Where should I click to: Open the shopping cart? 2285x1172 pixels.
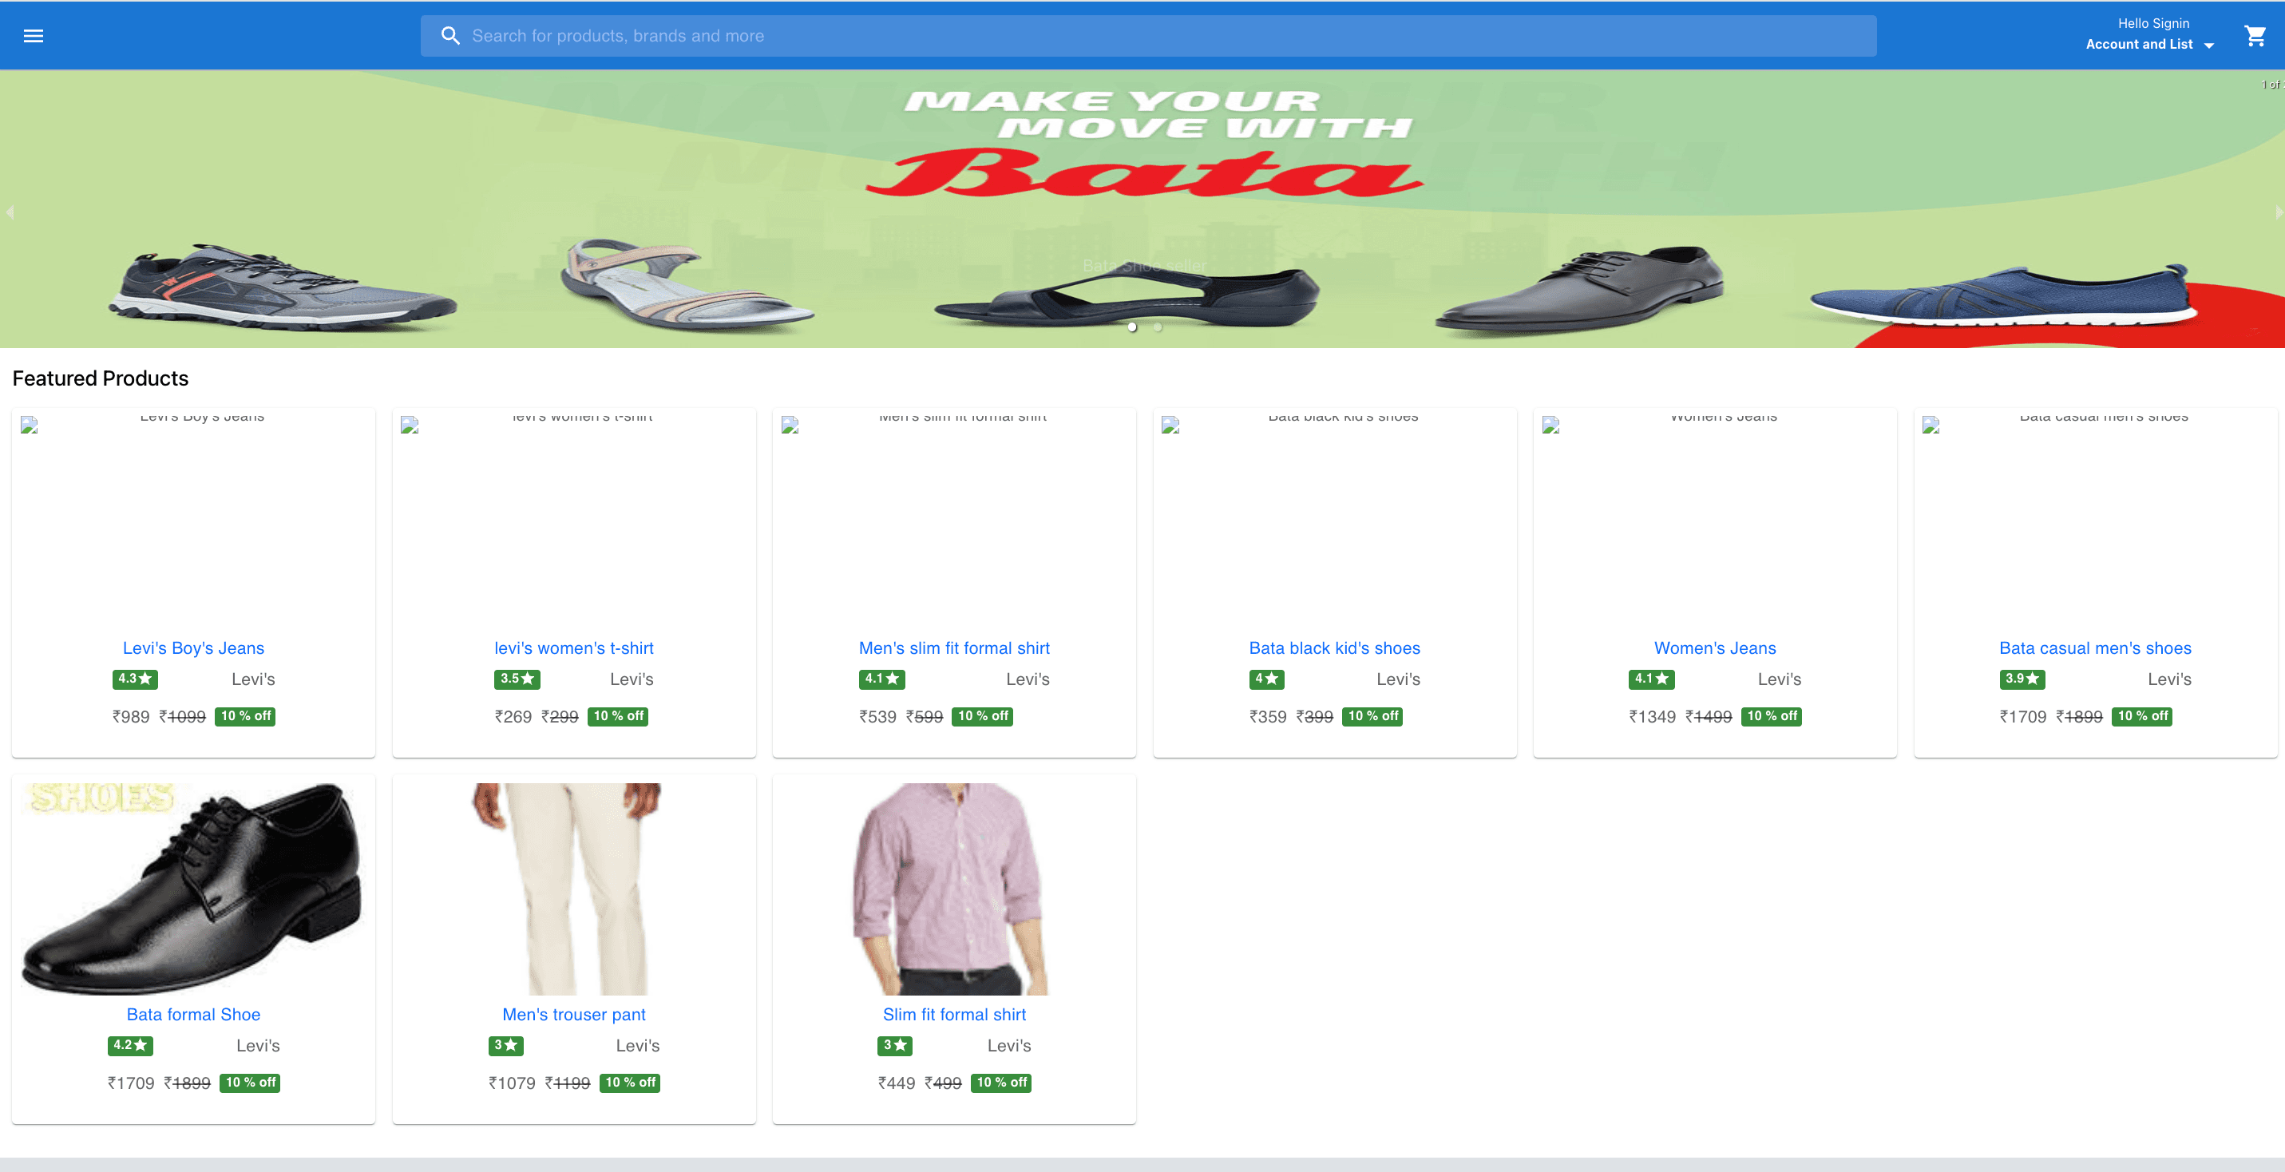tap(2255, 37)
